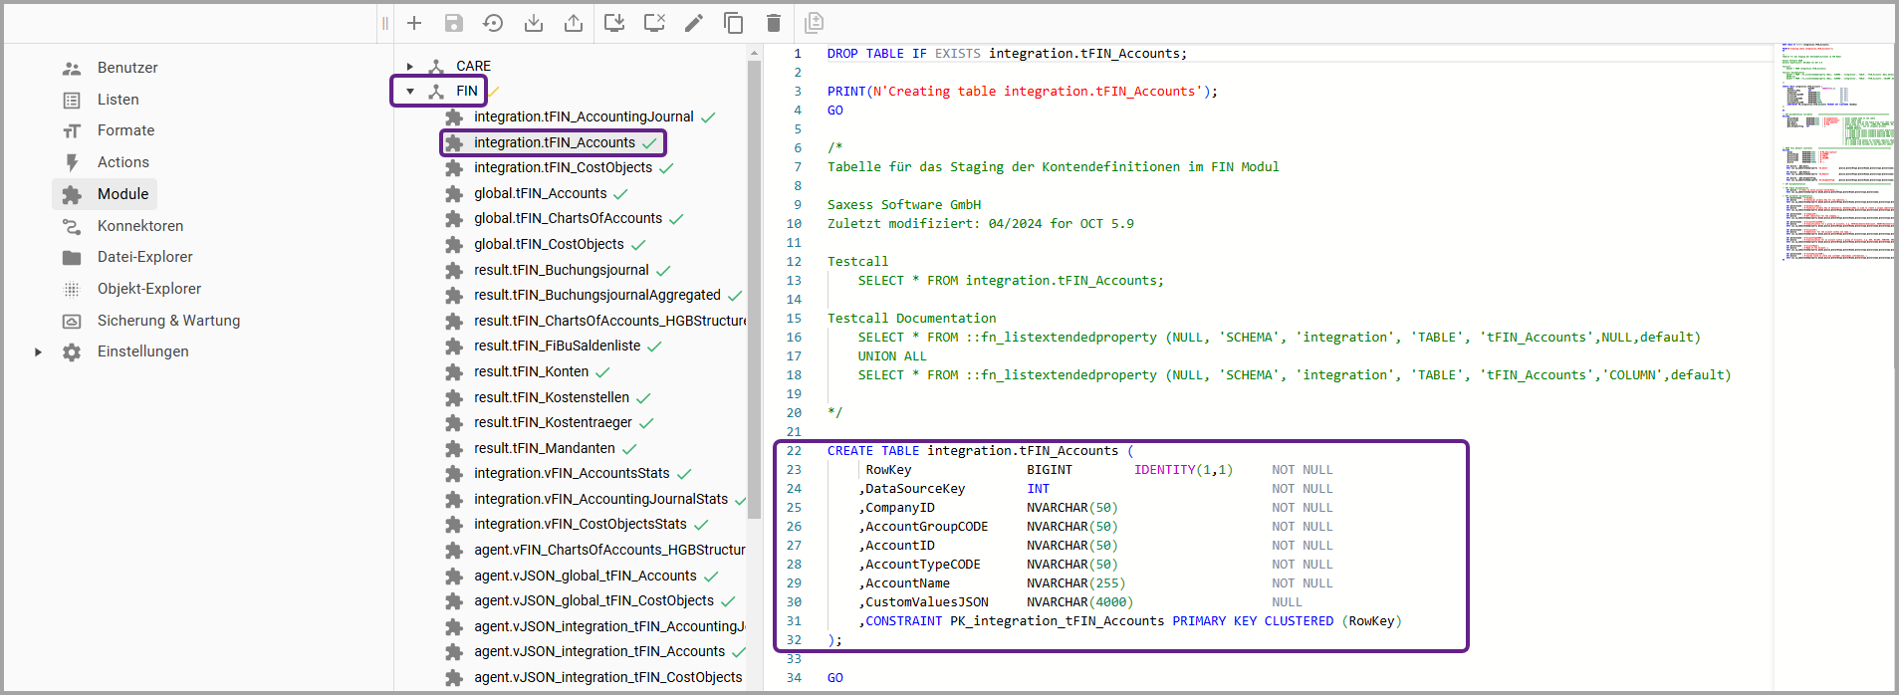Click the plus icon to add new module
The width and height of the screenshot is (1899, 695).
click(x=414, y=23)
